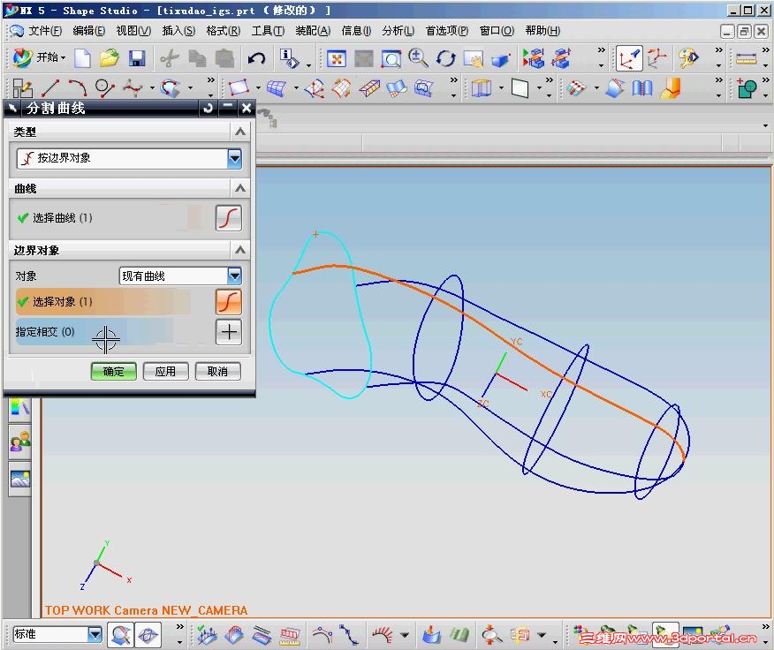The width and height of the screenshot is (774, 650).
Task: Collapse the 类型 section
Action: point(240,132)
